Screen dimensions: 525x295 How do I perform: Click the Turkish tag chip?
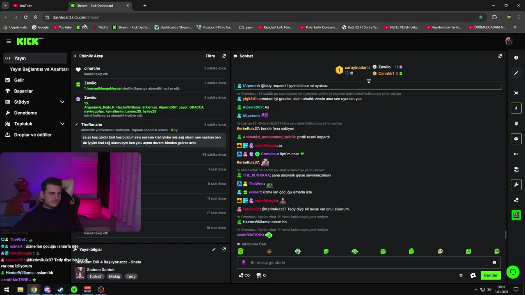[96, 277]
